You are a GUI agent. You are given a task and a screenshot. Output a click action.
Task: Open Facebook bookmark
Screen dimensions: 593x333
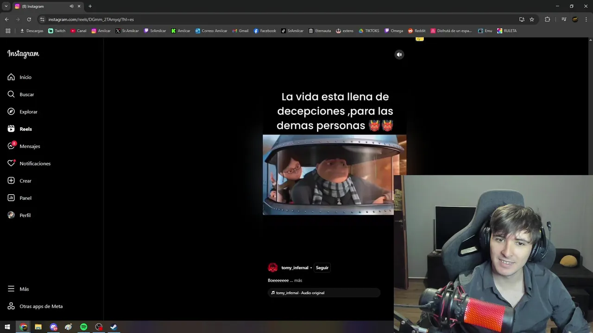[265, 31]
